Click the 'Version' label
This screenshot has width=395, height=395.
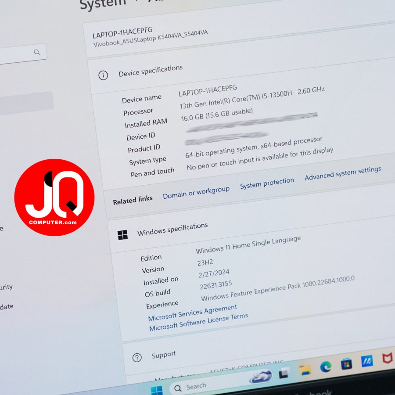pyautogui.click(x=153, y=270)
